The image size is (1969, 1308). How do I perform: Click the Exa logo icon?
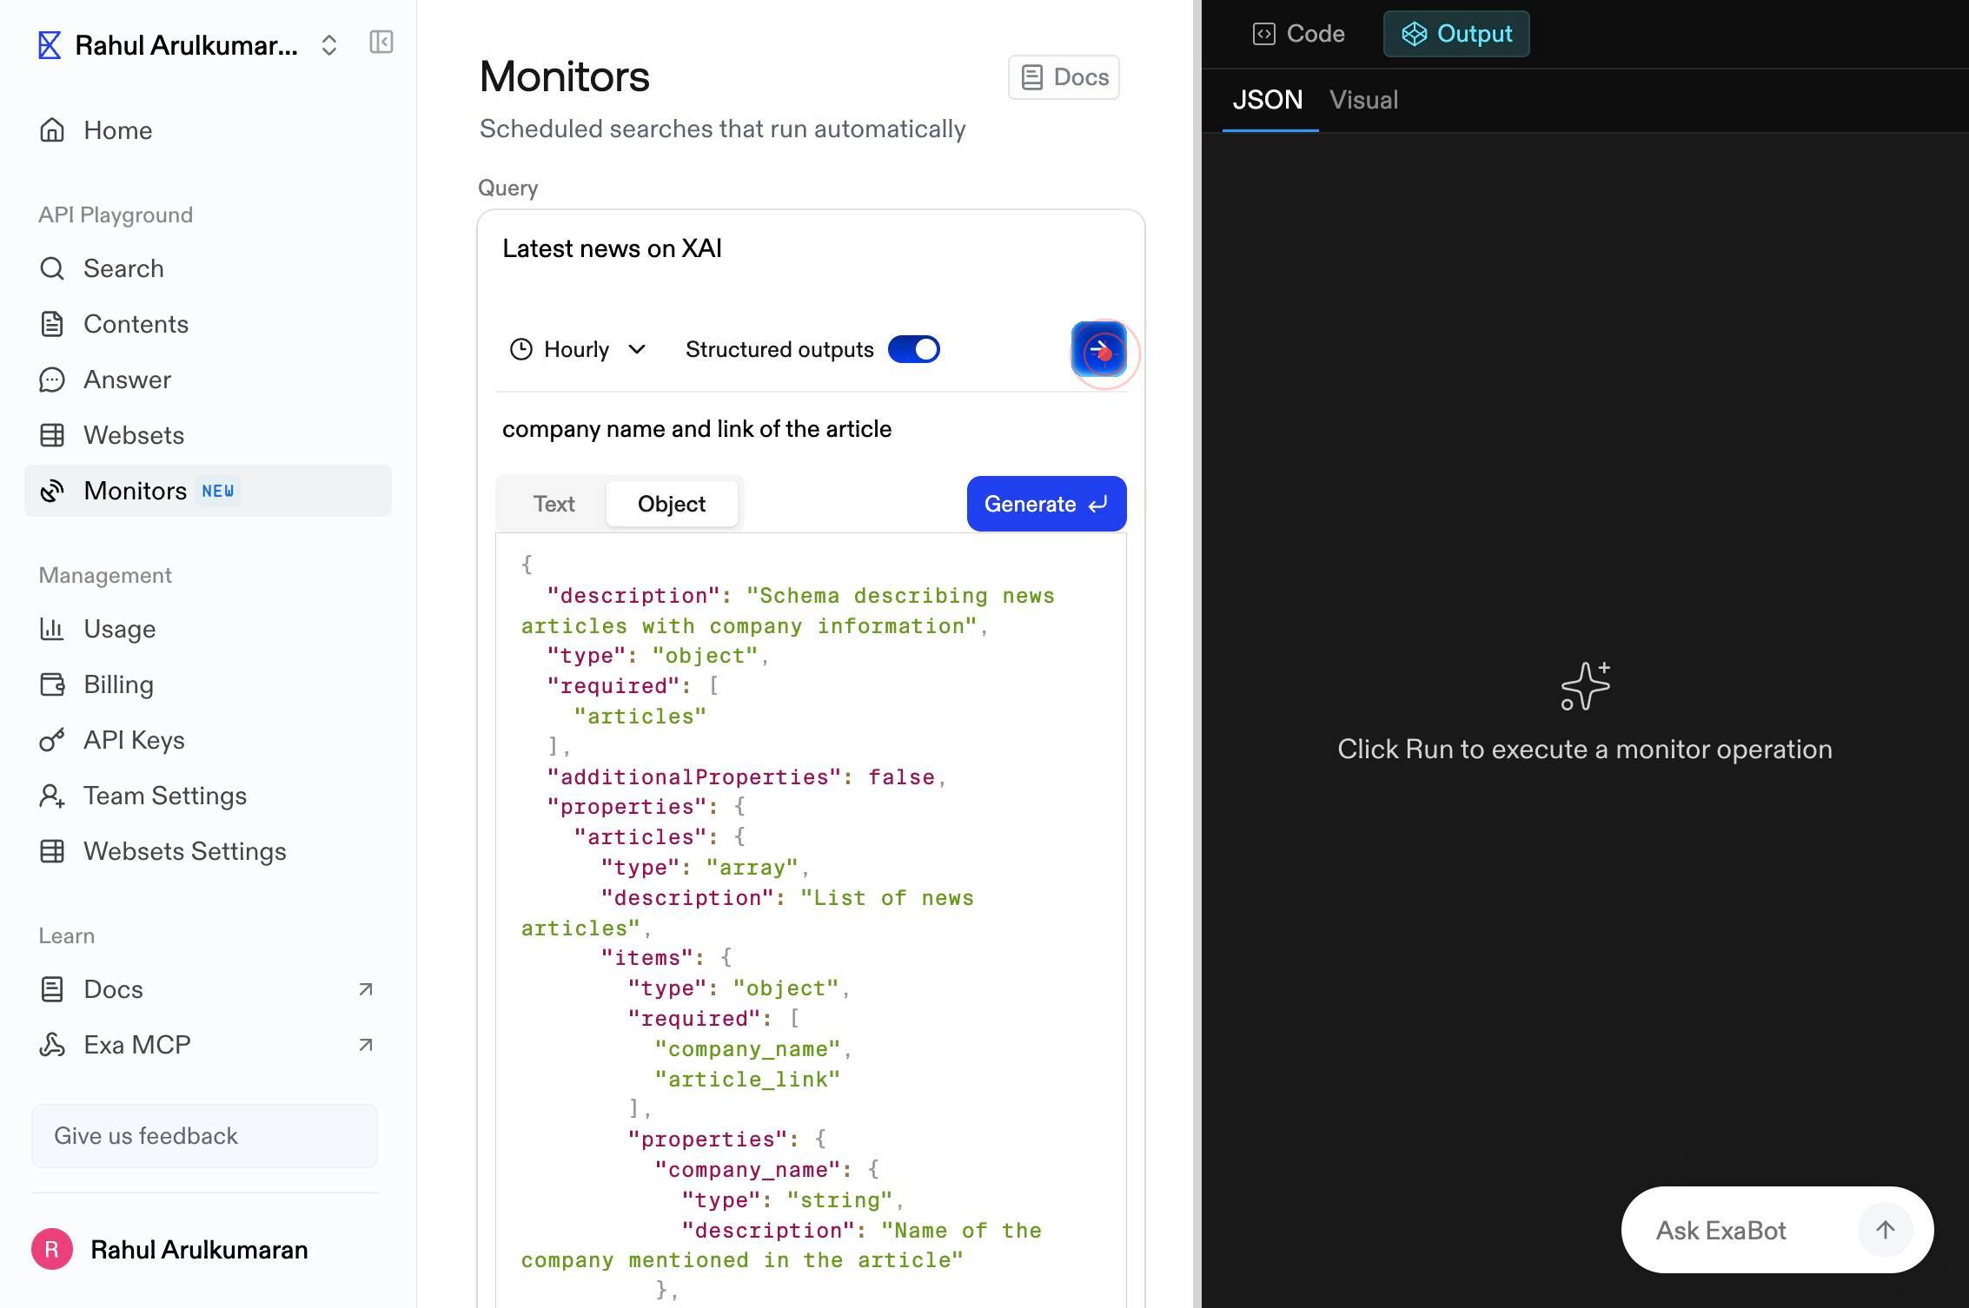click(x=50, y=45)
